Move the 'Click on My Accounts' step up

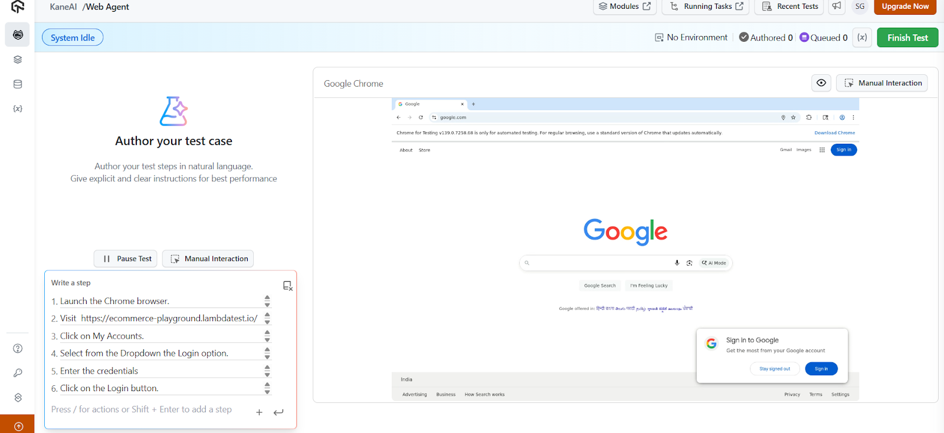point(267,333)
